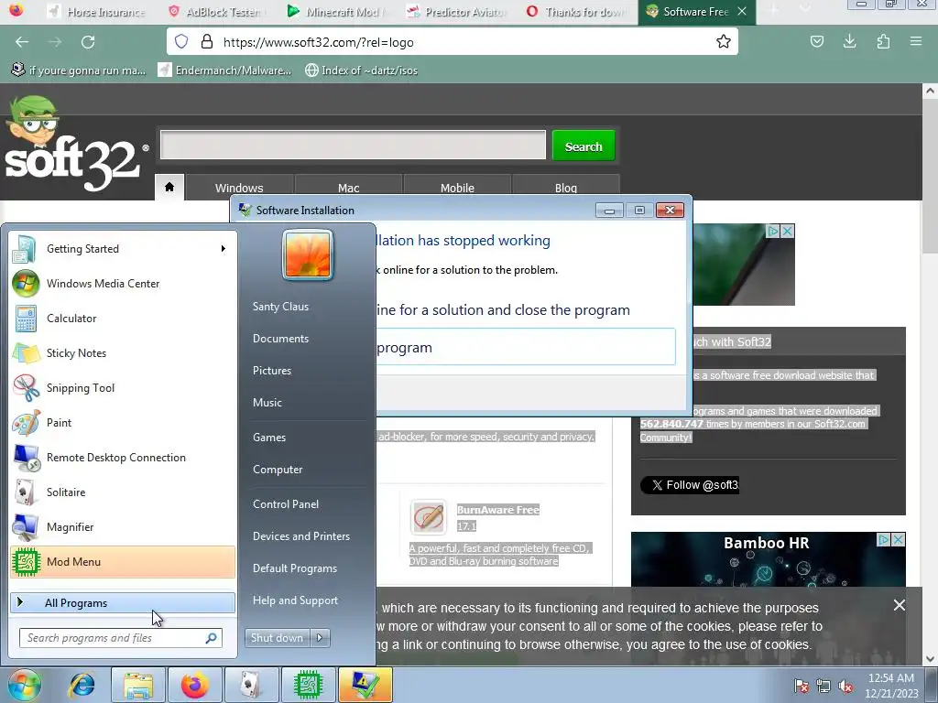Switch to Horse Insurance browser tab
This screenshot has width=938, height=703.
click(97, 11)
